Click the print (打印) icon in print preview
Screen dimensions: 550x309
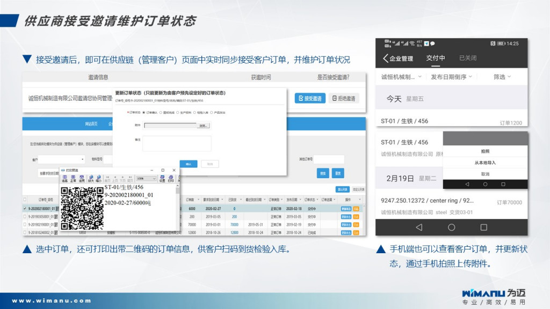170,179
